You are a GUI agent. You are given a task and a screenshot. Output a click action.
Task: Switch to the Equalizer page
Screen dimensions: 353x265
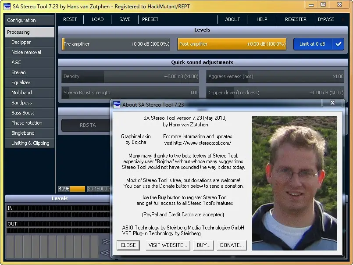30,82
